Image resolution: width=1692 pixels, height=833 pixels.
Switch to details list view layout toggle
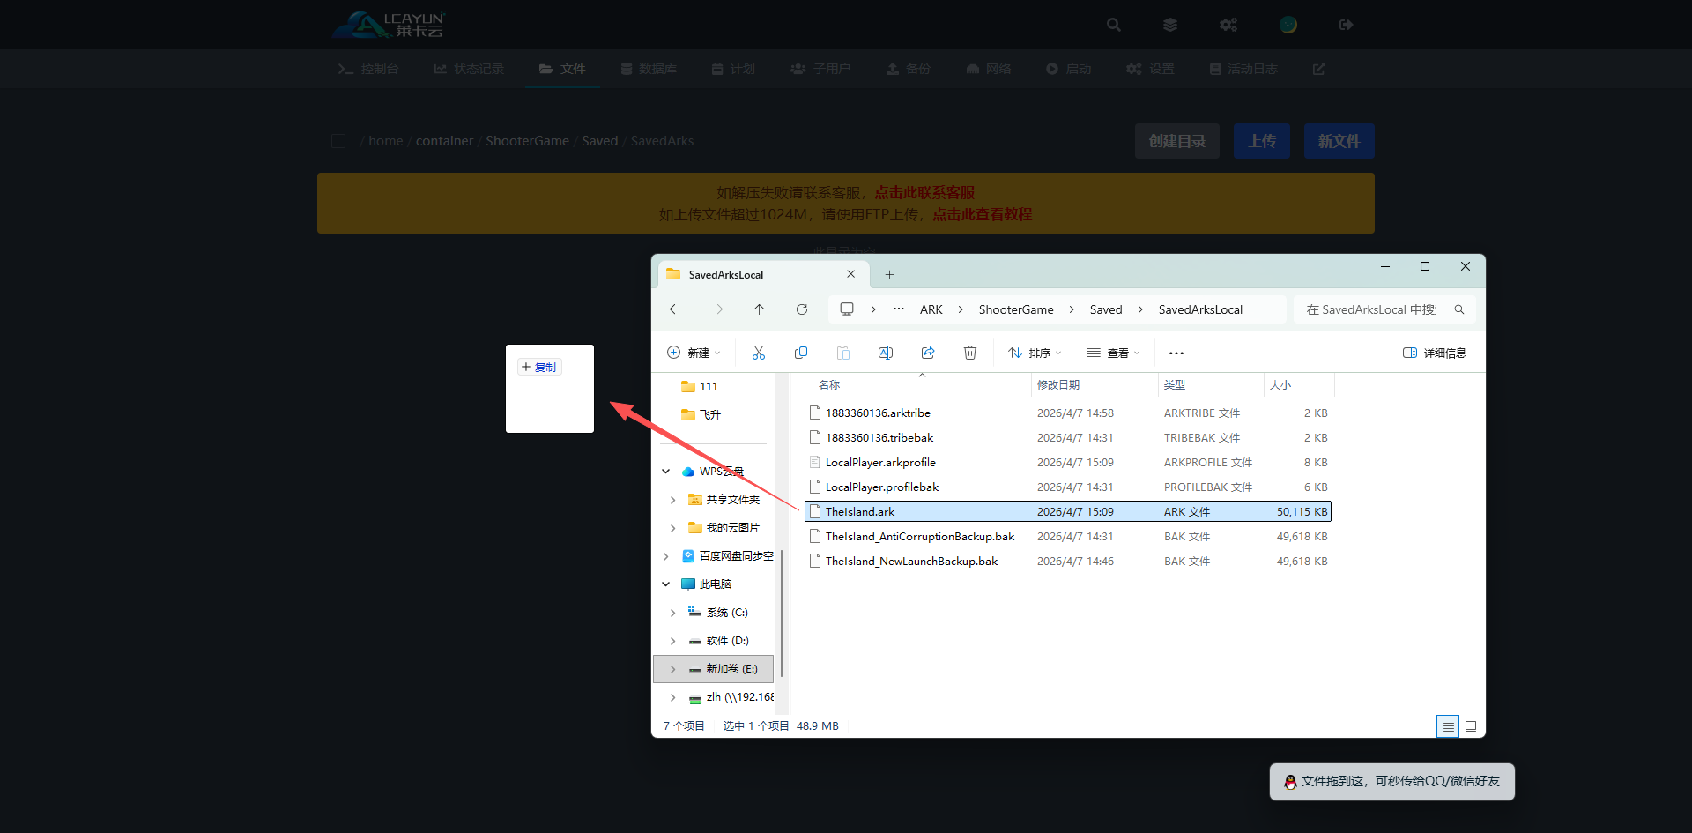pos(1447,726)
